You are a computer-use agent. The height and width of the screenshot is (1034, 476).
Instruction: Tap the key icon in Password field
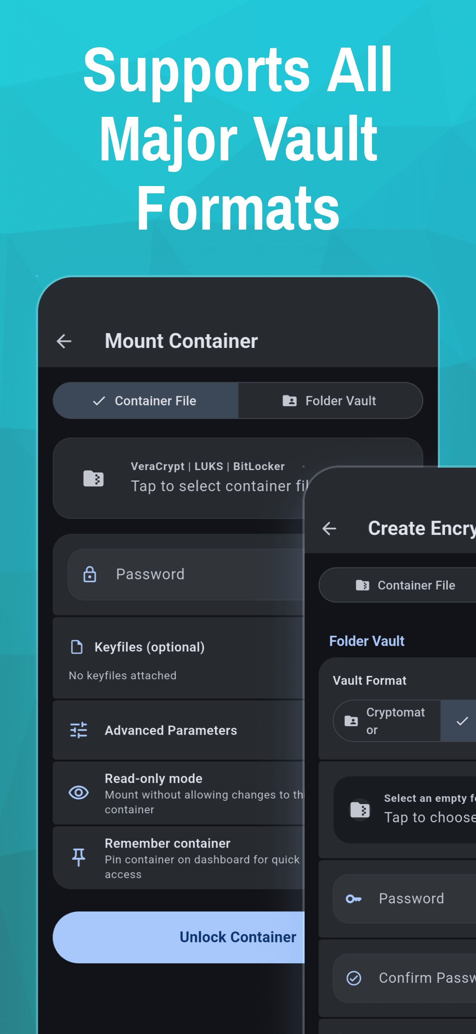(354, 899)
